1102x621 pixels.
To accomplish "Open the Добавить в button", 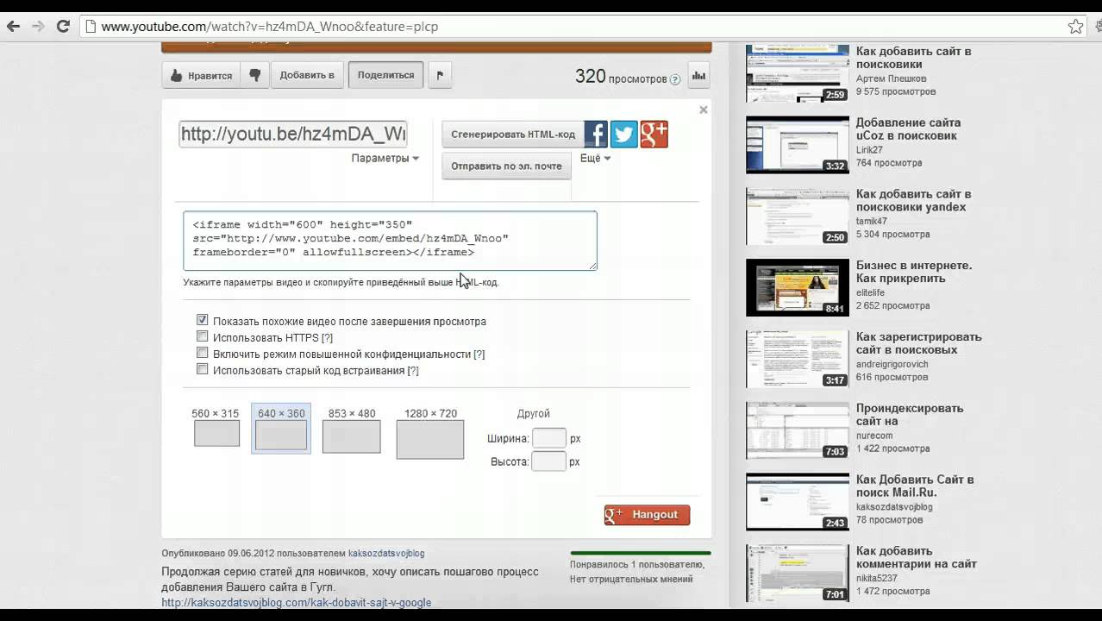I will [308, 75].
